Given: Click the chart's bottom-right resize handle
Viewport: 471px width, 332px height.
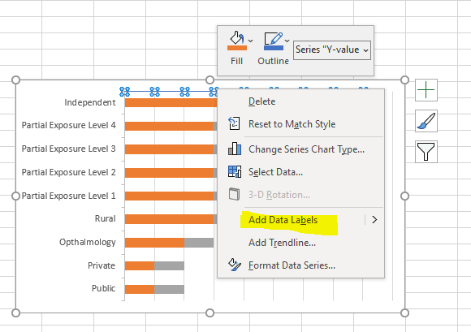Looking at the screenshot, I should (x=404, y=313).
